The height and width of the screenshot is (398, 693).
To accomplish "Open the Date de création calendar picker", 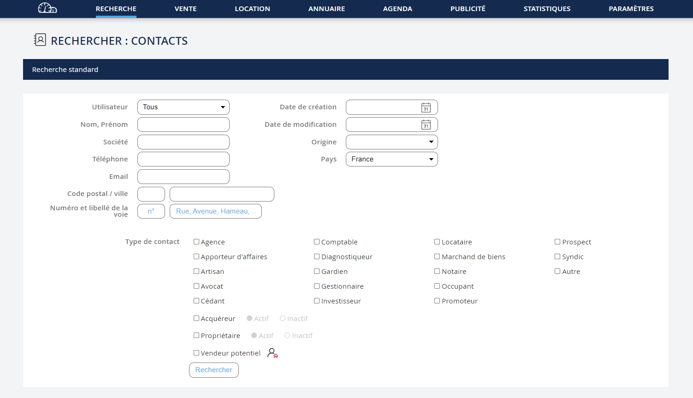I will [426, 107].
